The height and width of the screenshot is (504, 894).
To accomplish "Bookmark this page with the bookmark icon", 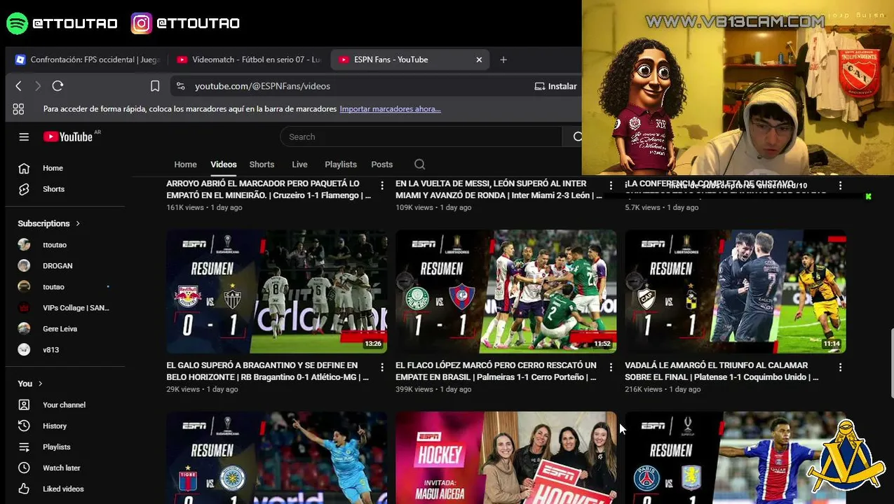I will point(155,86).
